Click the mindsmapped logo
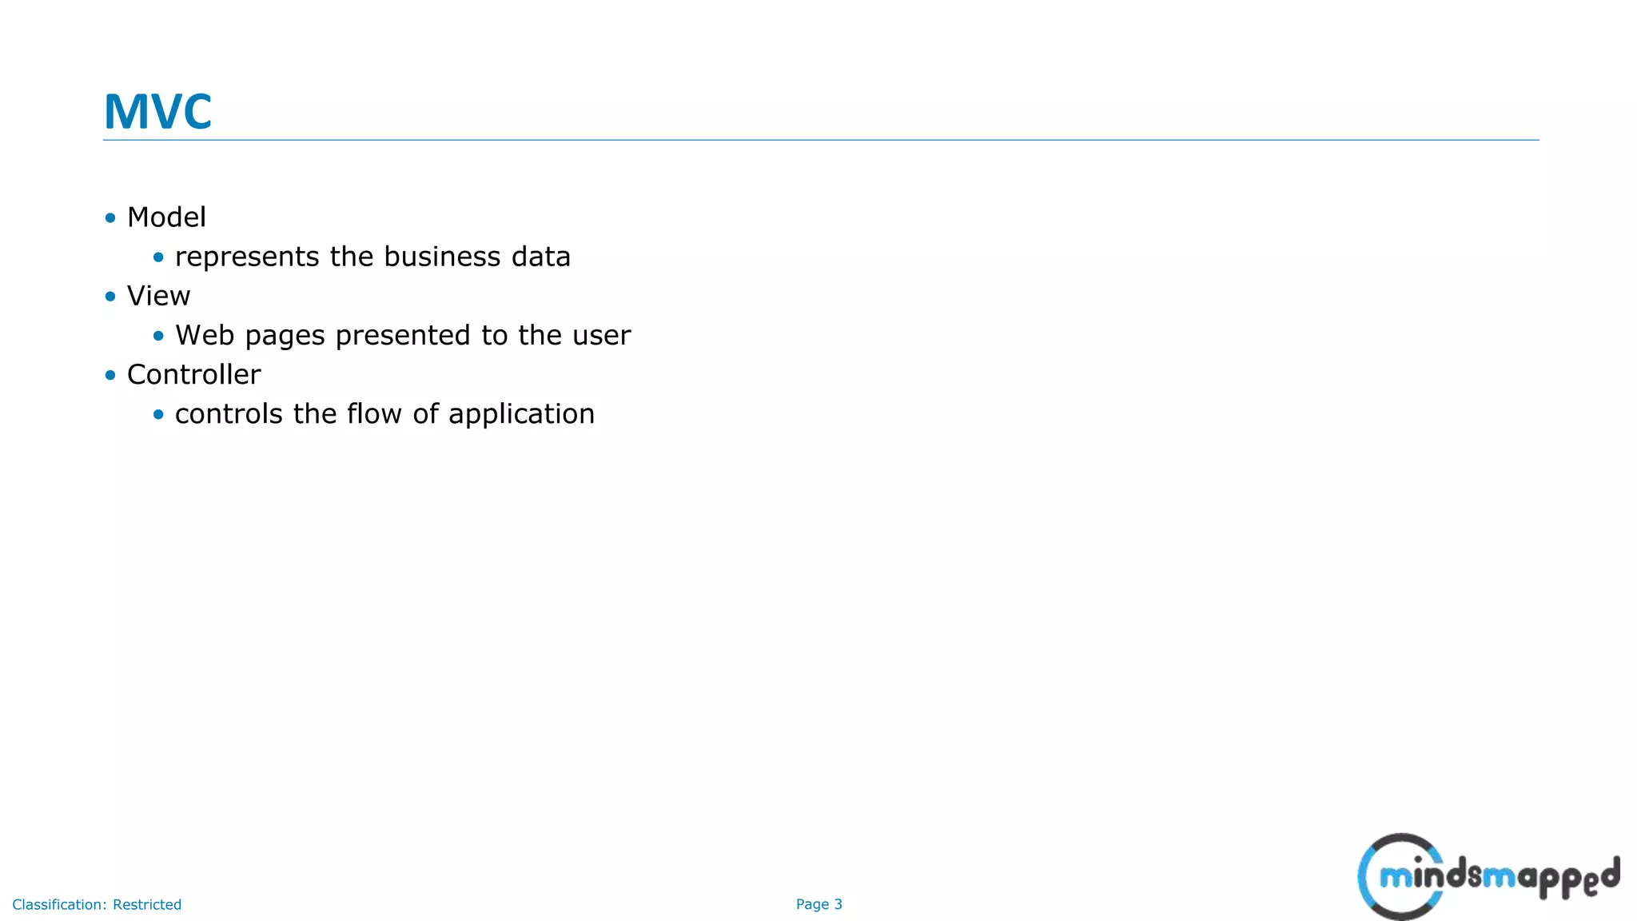This screenshot has width=1637, height=921. (x=1488, y=876)
